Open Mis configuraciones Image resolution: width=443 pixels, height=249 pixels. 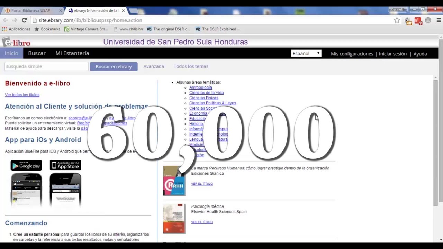click(352, 54)
